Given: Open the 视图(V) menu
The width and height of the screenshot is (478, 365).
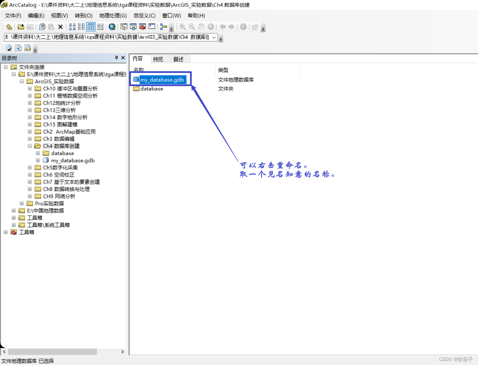Looking at the screenshot, I should [x=60, y=16].
